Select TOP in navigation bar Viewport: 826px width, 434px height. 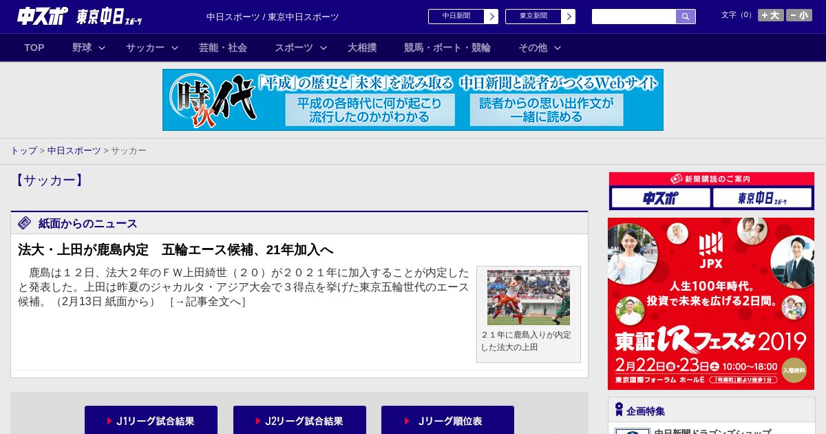coord(34,48)
